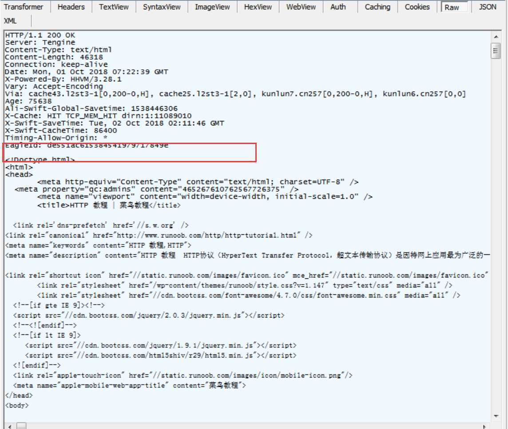Switch to the Transformer tab
This screenshot has width=508, height=429.
coord(24,7)
